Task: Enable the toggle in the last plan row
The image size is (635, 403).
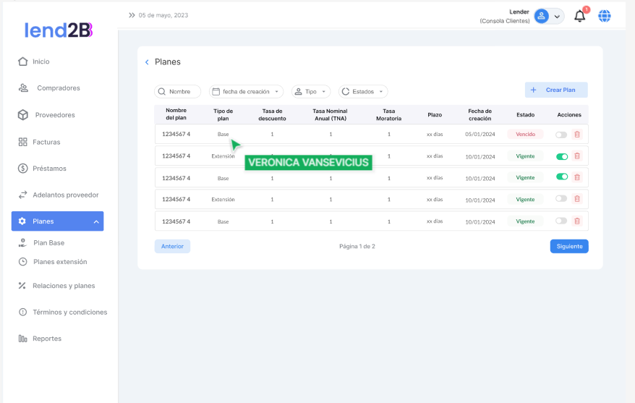Action: (561, 221)
